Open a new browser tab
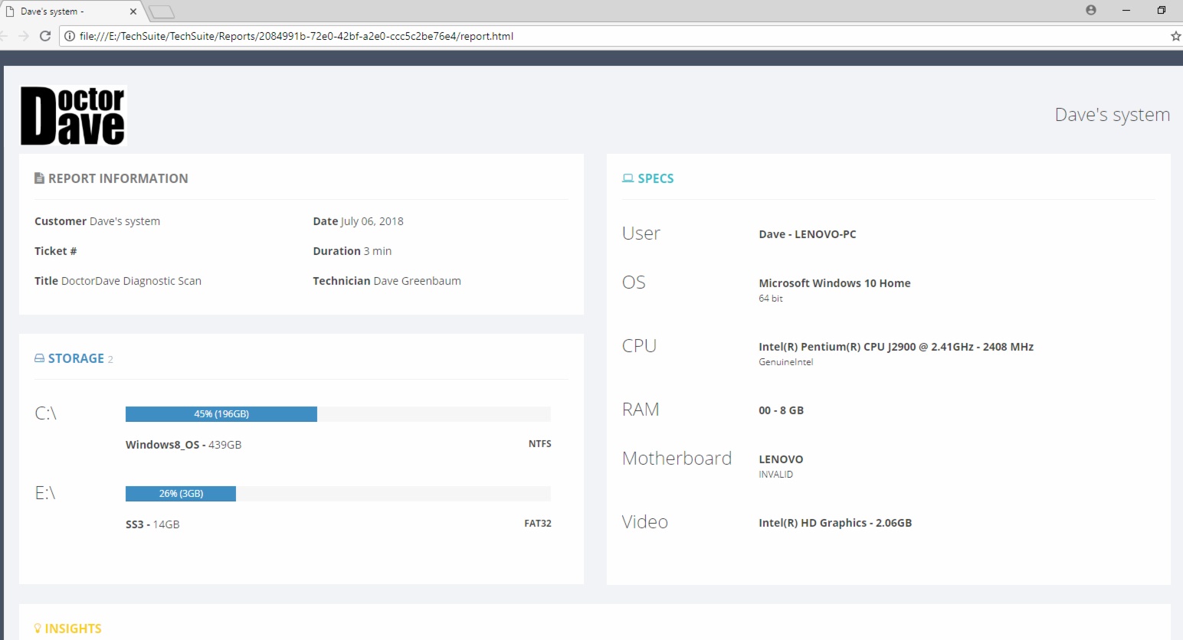The height and width of the screenshot is (640, 1183). 161,11
